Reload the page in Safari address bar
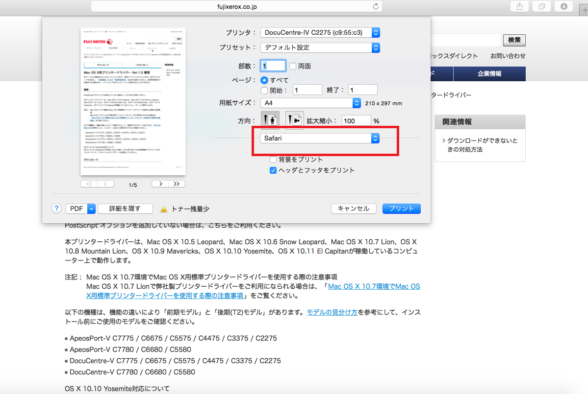The image size is (588, 394). coord(375,6)
